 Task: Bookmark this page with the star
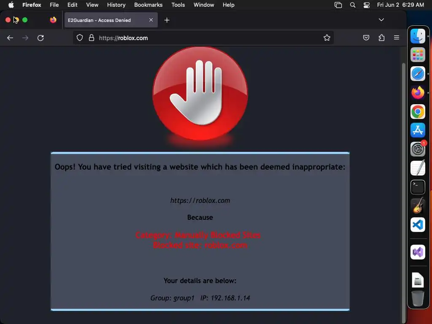[327, 38]
